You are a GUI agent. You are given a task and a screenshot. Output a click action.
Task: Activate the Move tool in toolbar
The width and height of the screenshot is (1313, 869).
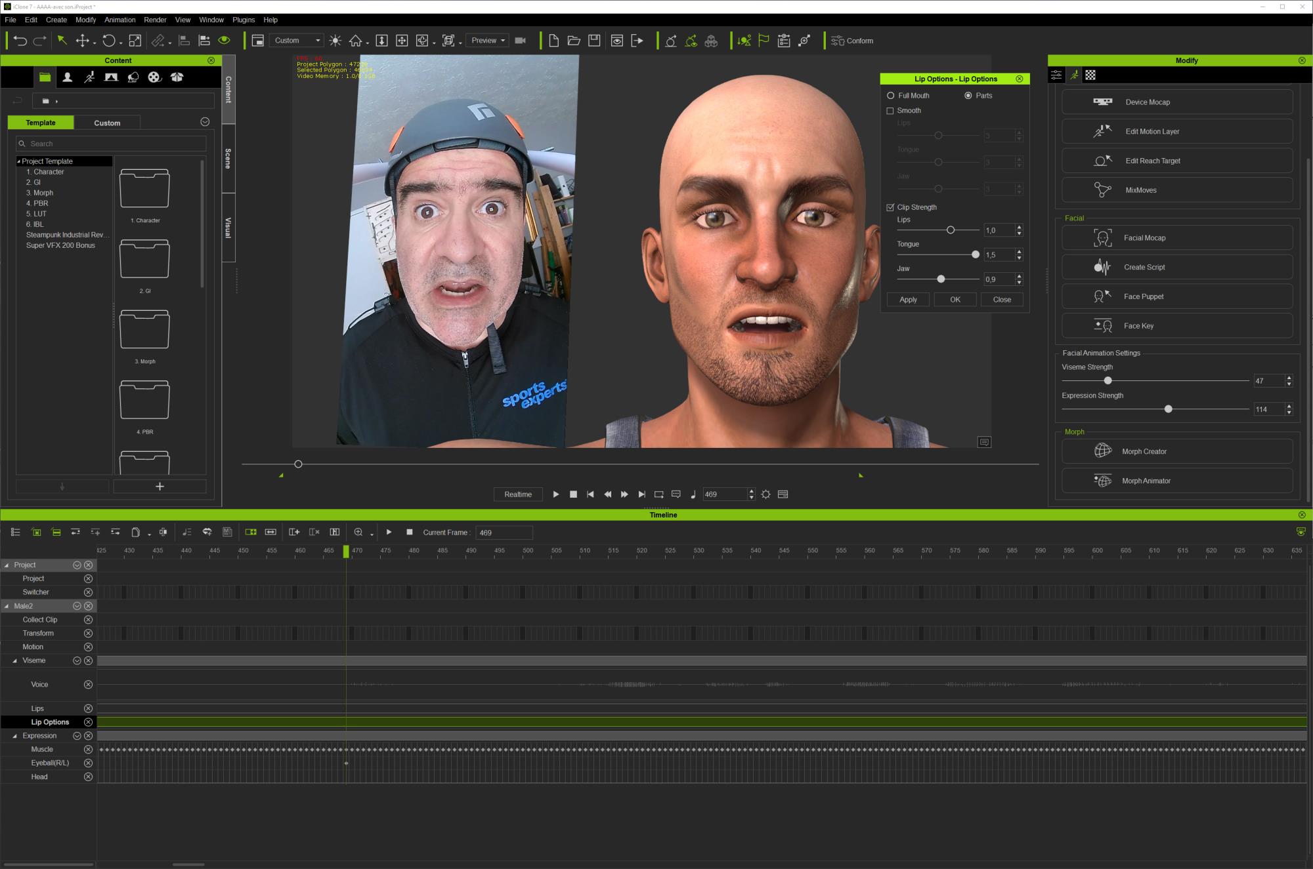point(83,41)
